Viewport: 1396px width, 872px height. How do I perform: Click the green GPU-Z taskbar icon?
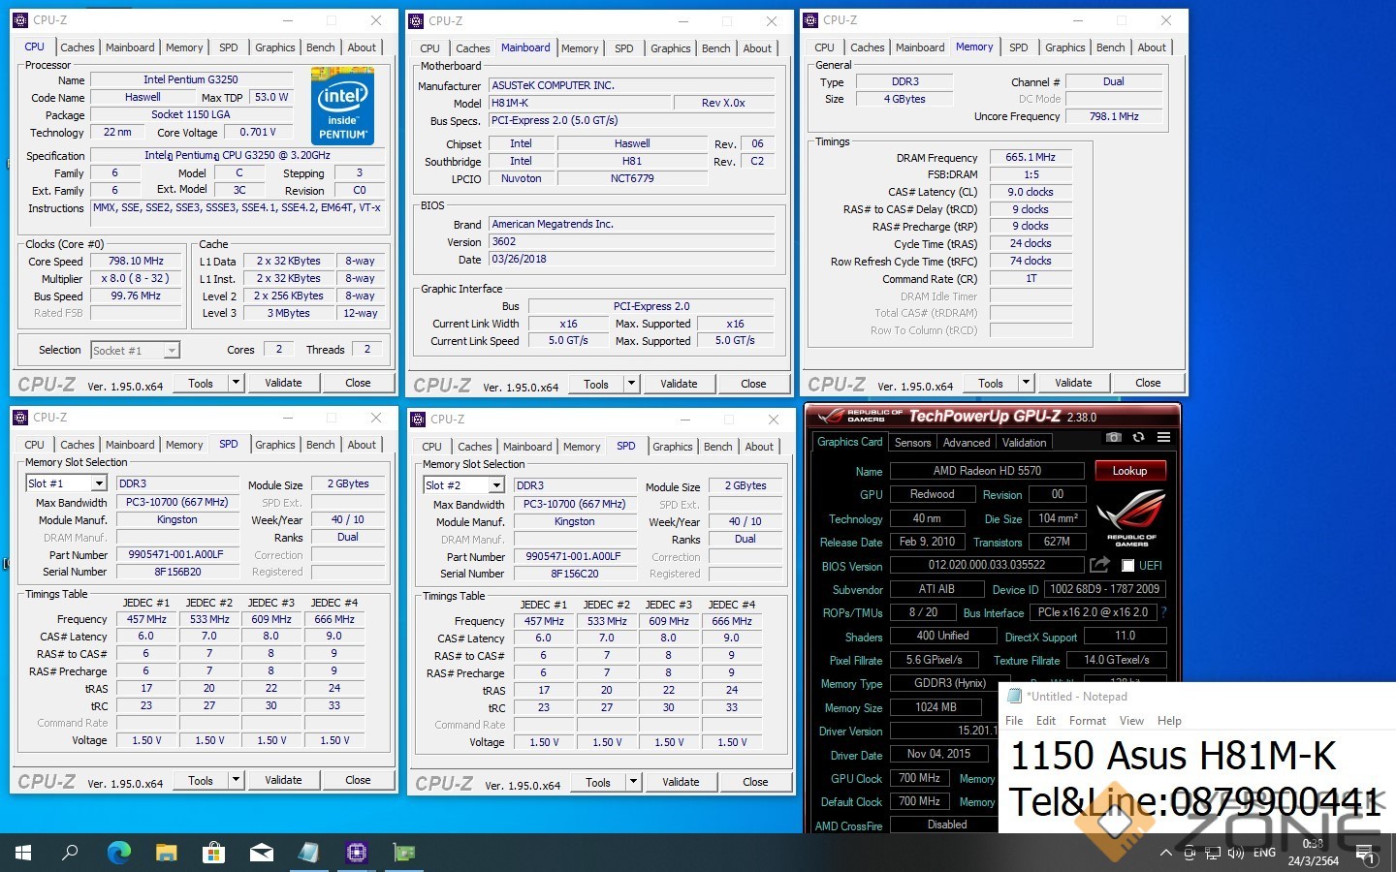[403, 853]
